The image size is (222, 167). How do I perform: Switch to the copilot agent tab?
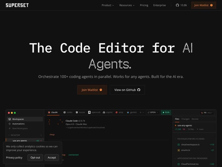click(x=108, y=112)
